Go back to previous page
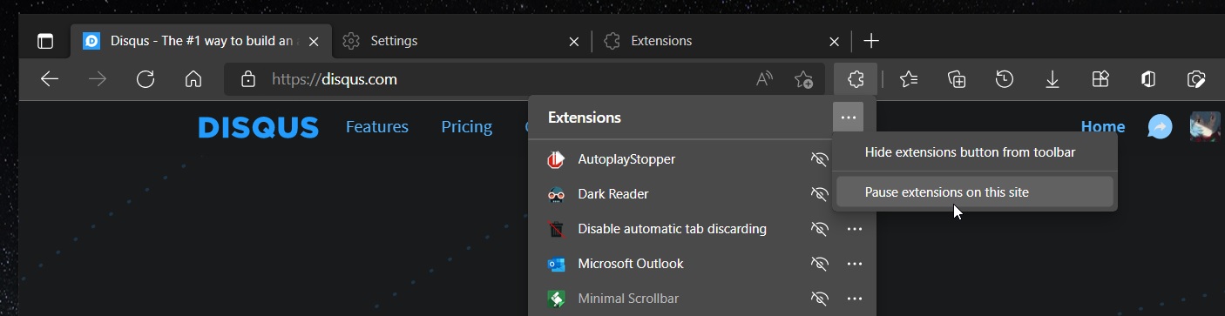Screen dimensions: 1225x316 point(50,79)
